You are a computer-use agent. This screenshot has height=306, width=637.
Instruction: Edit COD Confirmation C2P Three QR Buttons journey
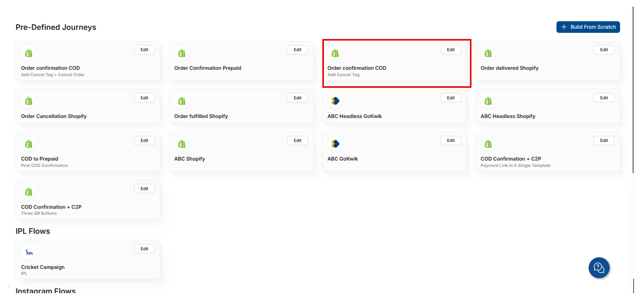click(144, 188)
